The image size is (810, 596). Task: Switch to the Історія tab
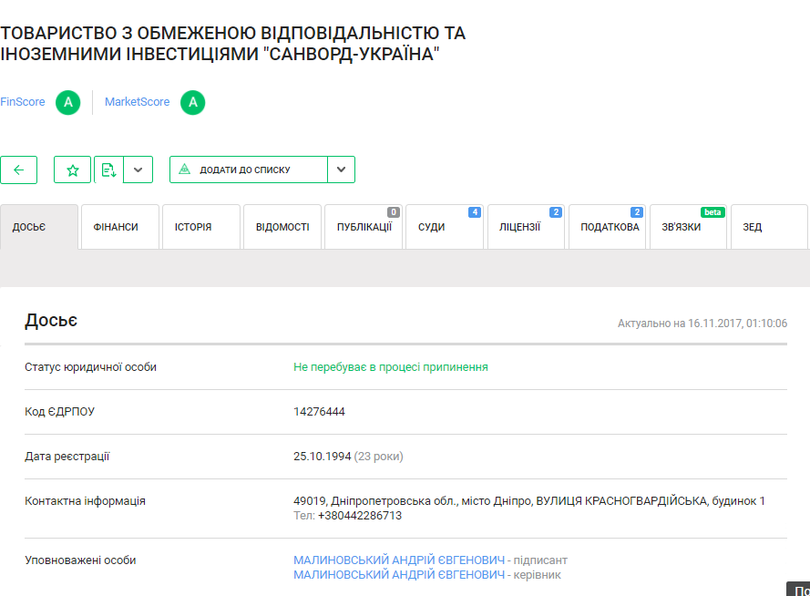tap(193, 227)
